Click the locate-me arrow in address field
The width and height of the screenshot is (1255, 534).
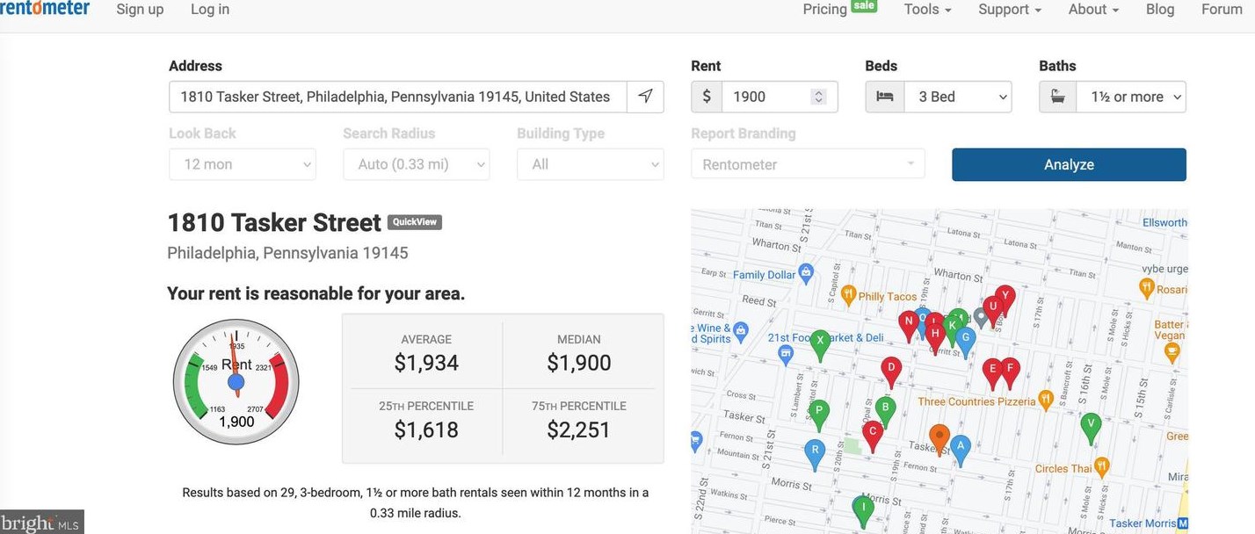[x=645, y=97]
